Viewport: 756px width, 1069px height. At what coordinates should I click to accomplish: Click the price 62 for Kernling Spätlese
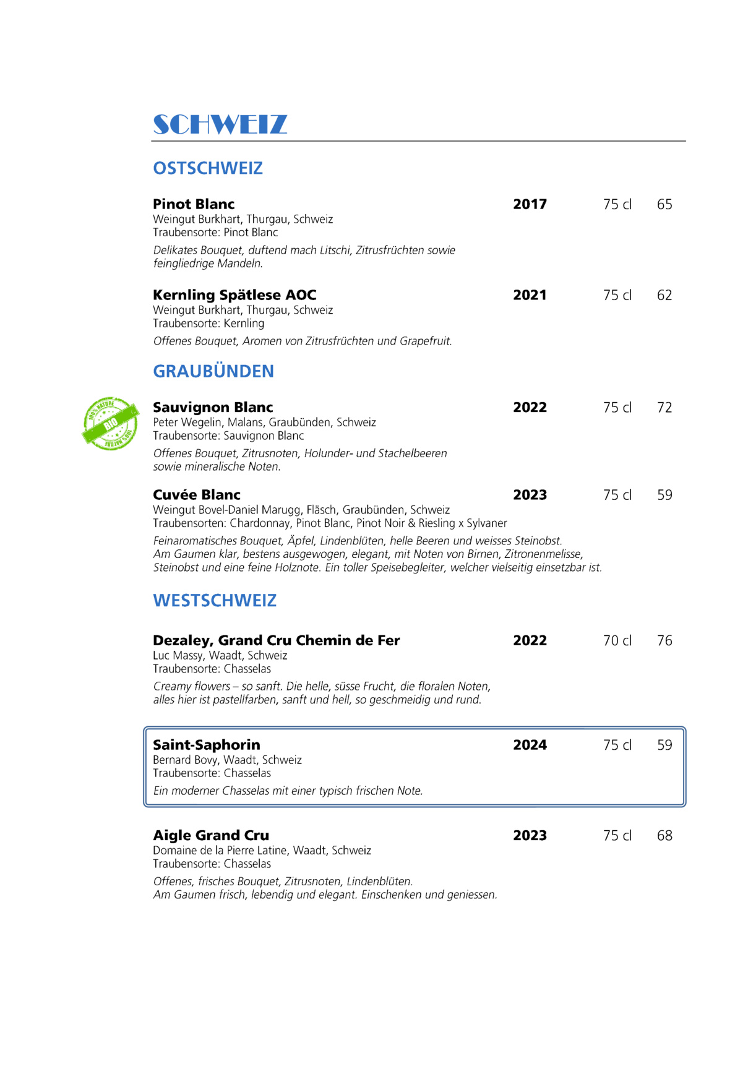pos(664,295)
